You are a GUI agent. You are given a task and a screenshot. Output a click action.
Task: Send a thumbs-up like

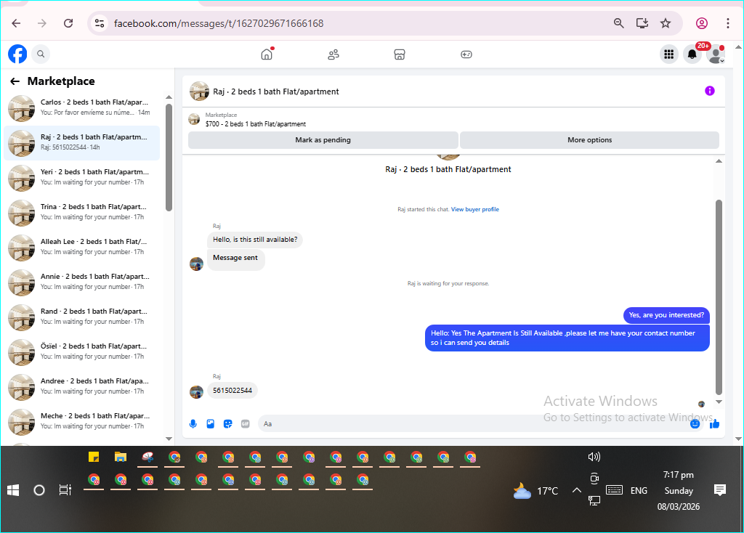coord(715,424)
